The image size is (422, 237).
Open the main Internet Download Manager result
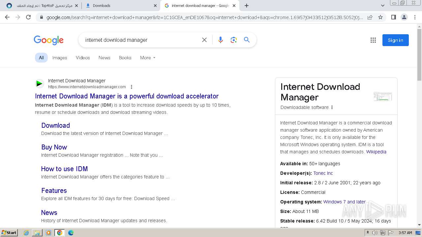(x=127, y=96)
